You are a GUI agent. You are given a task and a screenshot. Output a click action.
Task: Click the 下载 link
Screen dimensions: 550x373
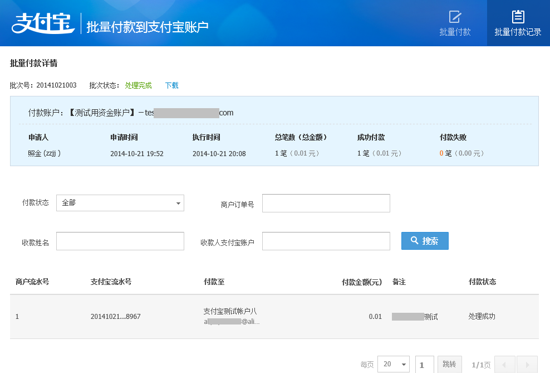click(172, 85)
